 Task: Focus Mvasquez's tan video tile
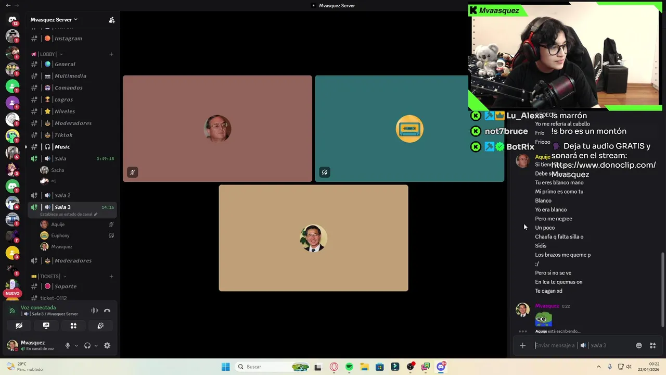313,238
